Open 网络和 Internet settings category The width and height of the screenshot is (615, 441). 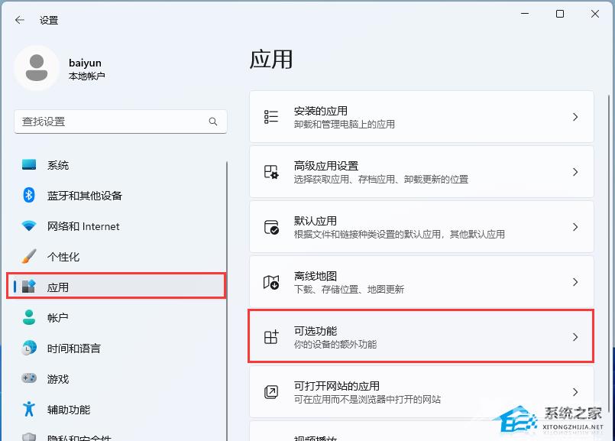point(116,226)
